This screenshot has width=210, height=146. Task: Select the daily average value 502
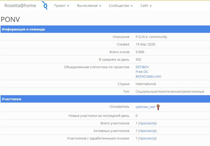pyautogui.click(x=138, y=60)
